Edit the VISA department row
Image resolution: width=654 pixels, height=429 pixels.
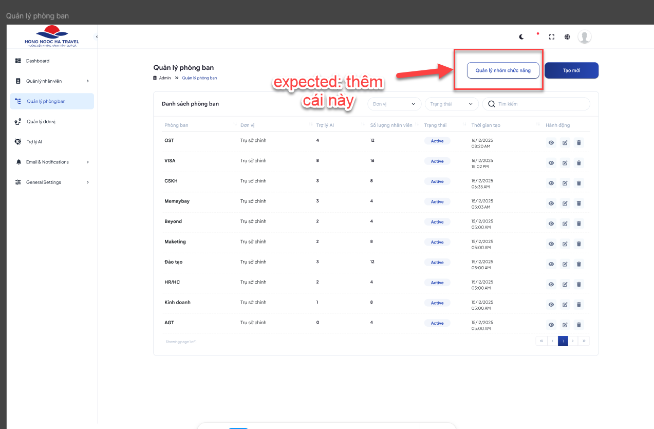[565, 163]
